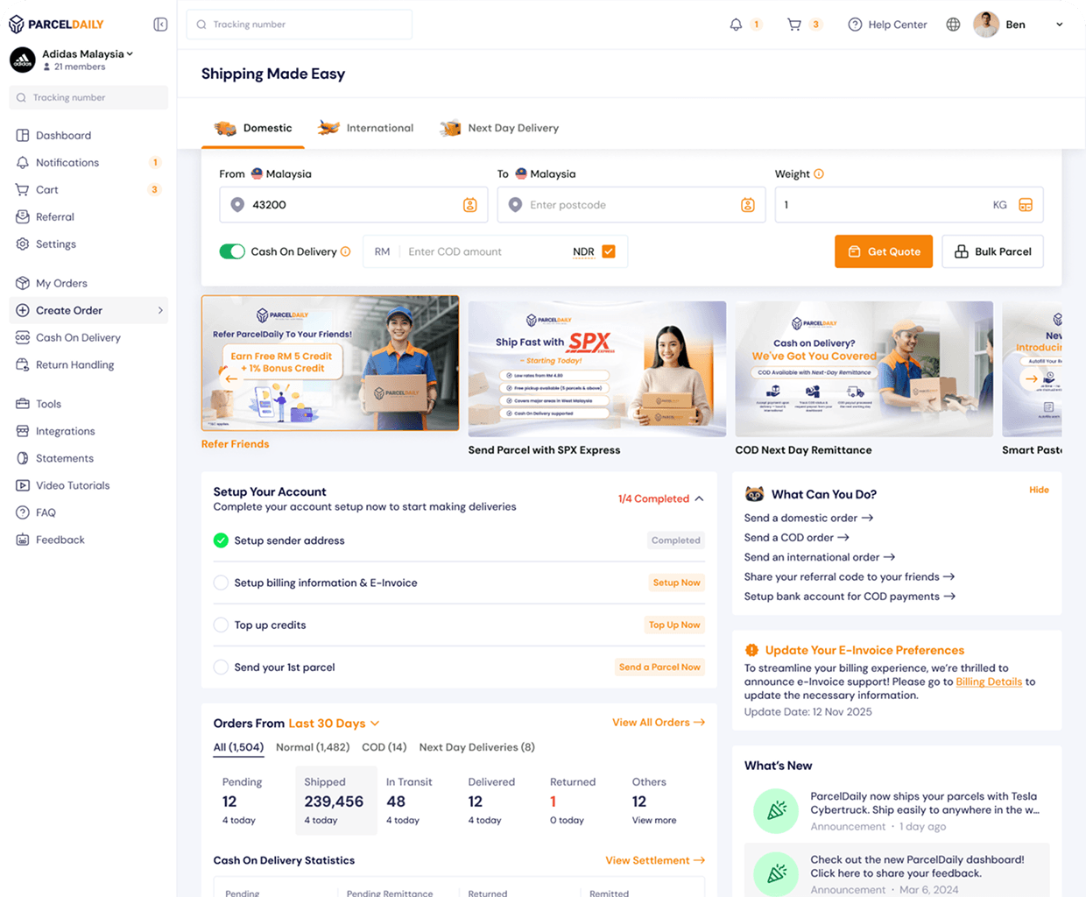Click the Return Handling sidebar icon
The image size is (1086, 897).
23,364
